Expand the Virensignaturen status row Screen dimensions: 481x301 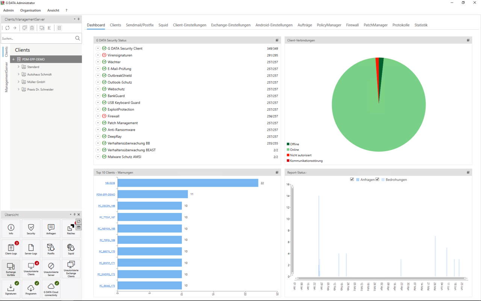(98, 55)
